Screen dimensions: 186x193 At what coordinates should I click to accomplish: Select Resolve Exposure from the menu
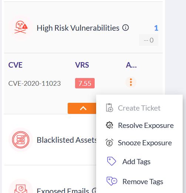139,125
